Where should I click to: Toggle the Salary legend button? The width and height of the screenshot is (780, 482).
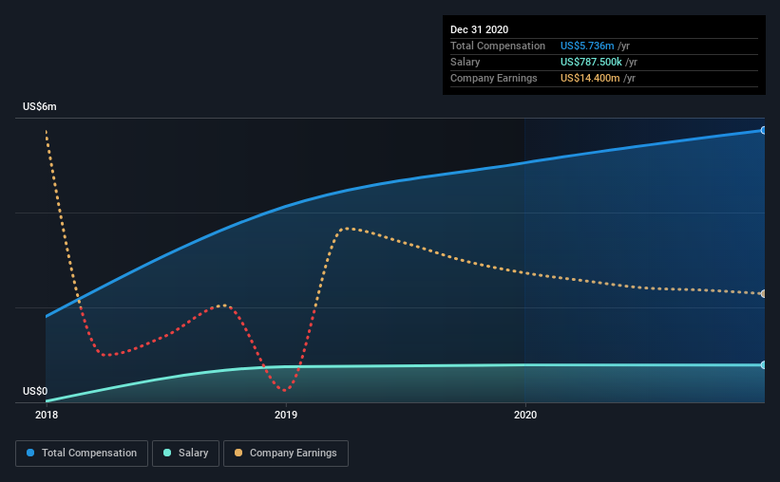coord(185,454)
